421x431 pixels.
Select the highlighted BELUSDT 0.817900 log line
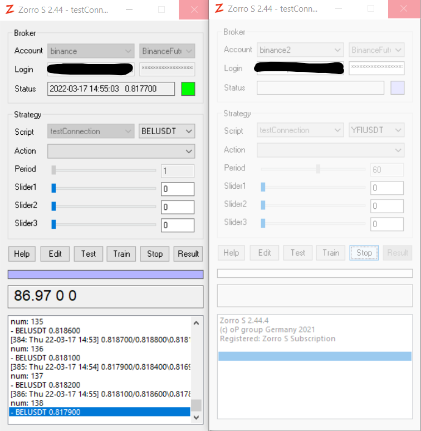point(99,412)
